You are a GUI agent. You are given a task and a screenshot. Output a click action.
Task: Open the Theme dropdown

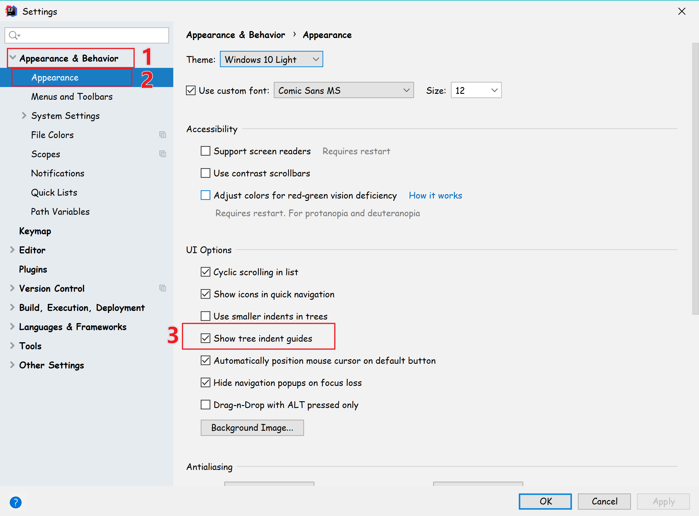coord(271,59)
